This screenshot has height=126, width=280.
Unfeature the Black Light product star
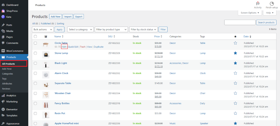tap(235, 63)
